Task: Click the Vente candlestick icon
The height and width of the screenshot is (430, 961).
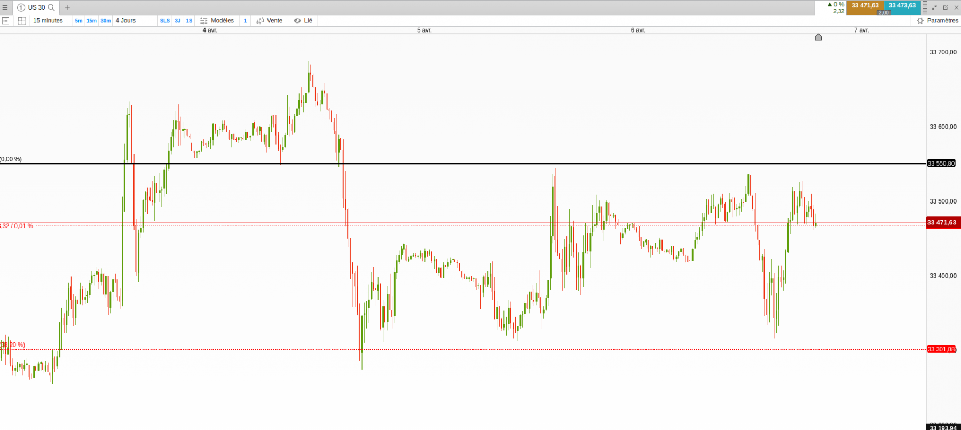Action: point(260,21)
